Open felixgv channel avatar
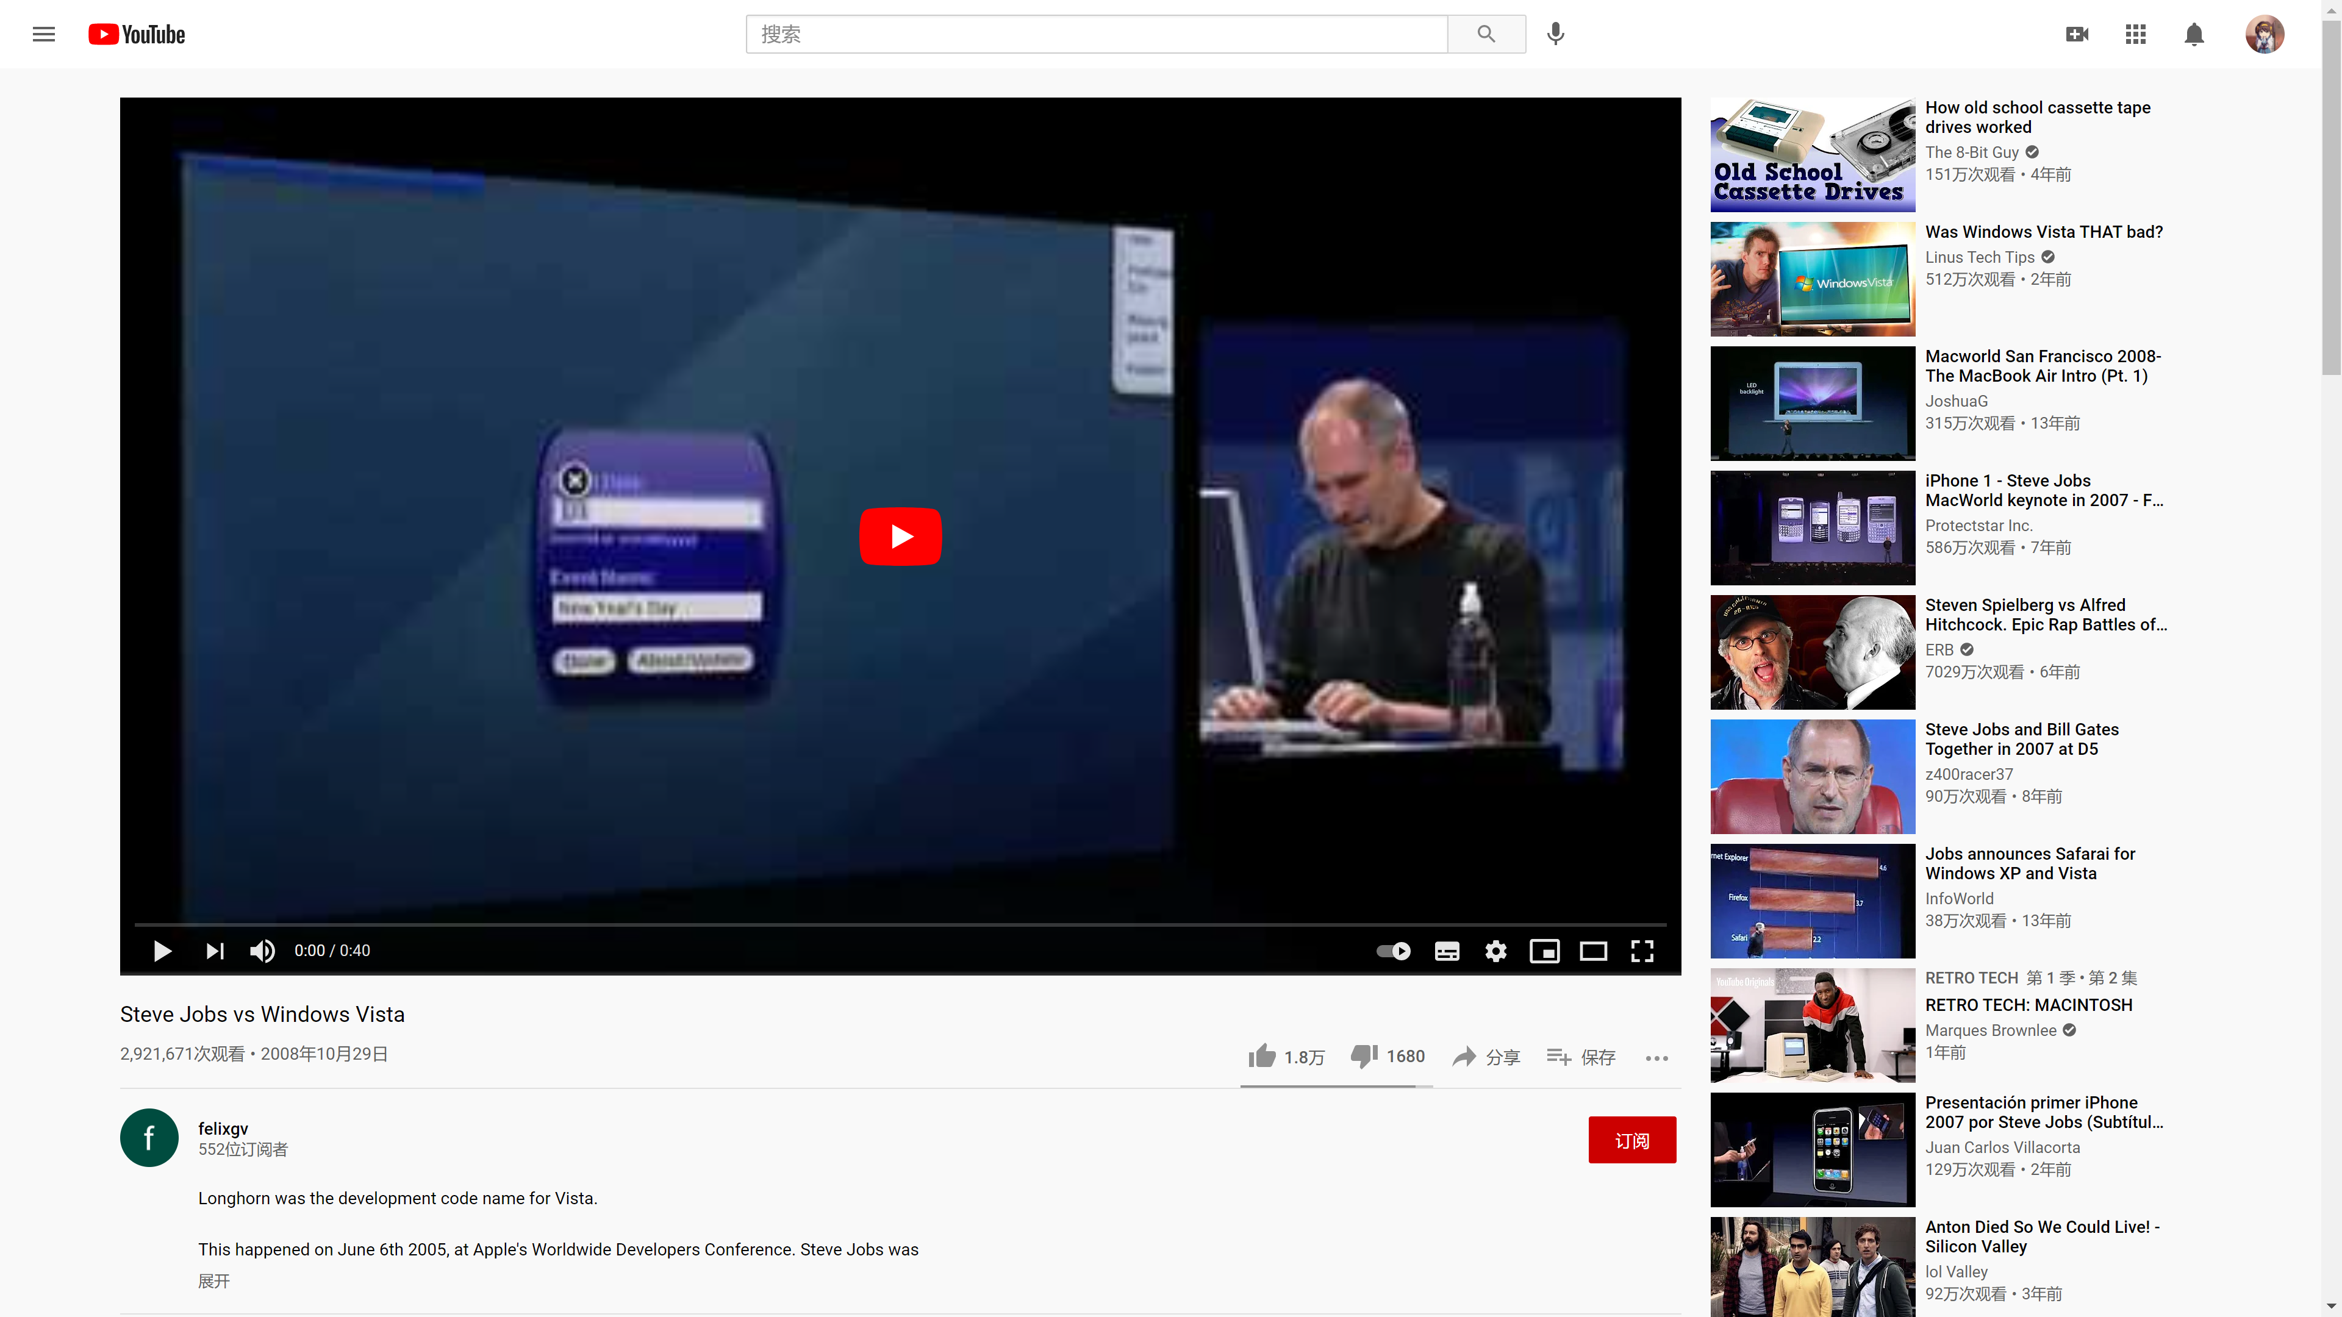The image size is (2342, 1317). click(149, 1137)
